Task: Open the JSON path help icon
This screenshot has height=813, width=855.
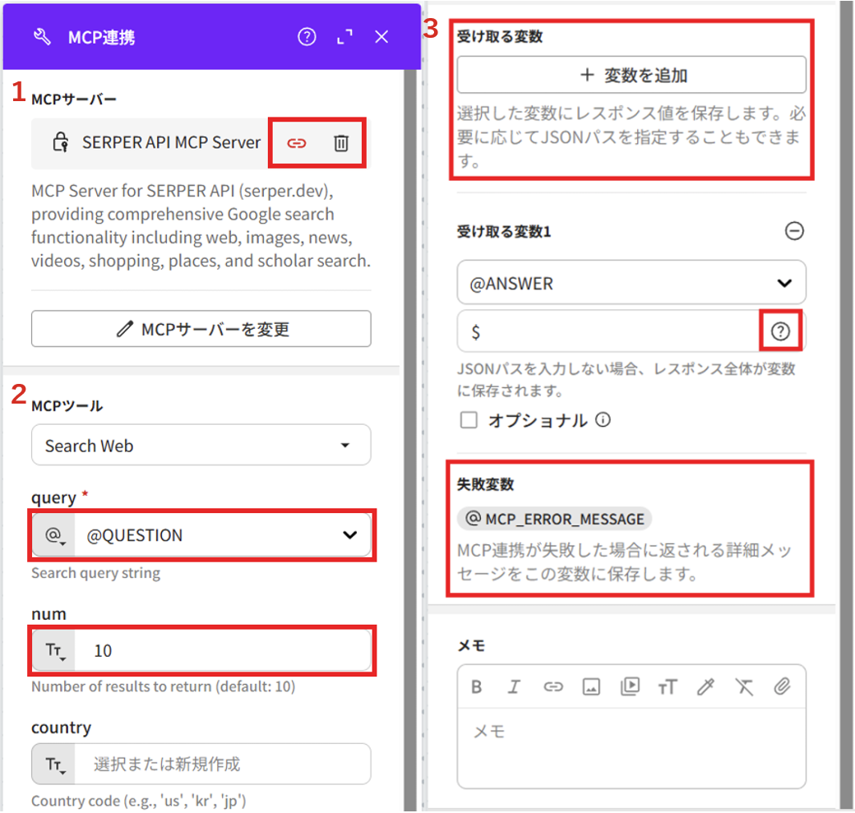Action: 780,331
